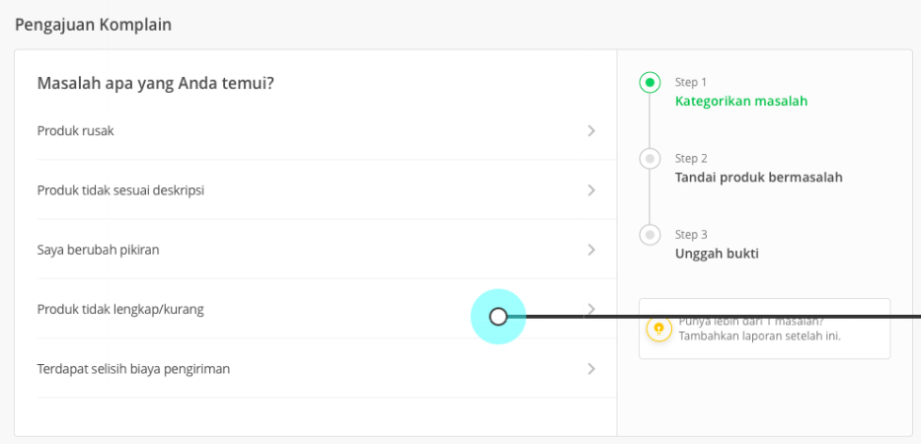Click the Kategorikan masalah step label

coord(741,101)
